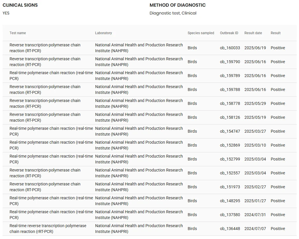
Task: Select outbreak ID ob_154747
Action: [230, 131]
